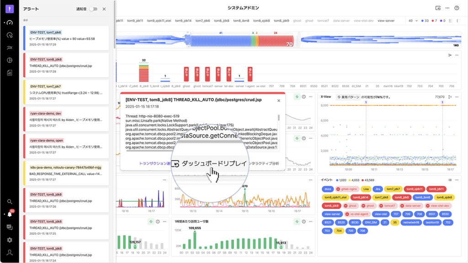Image resolution: width=468 pixels, height=263 pixels.
Task: Expand the 40 count dropdown
Action: pyautogui.click(x=412, y=21)
